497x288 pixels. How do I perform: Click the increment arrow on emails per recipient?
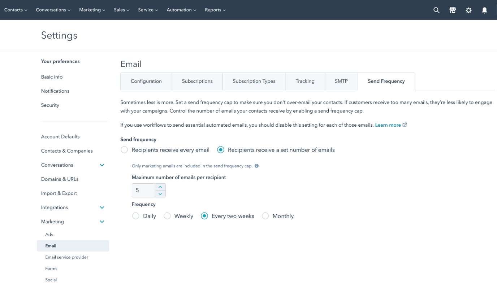click(160, 187)
